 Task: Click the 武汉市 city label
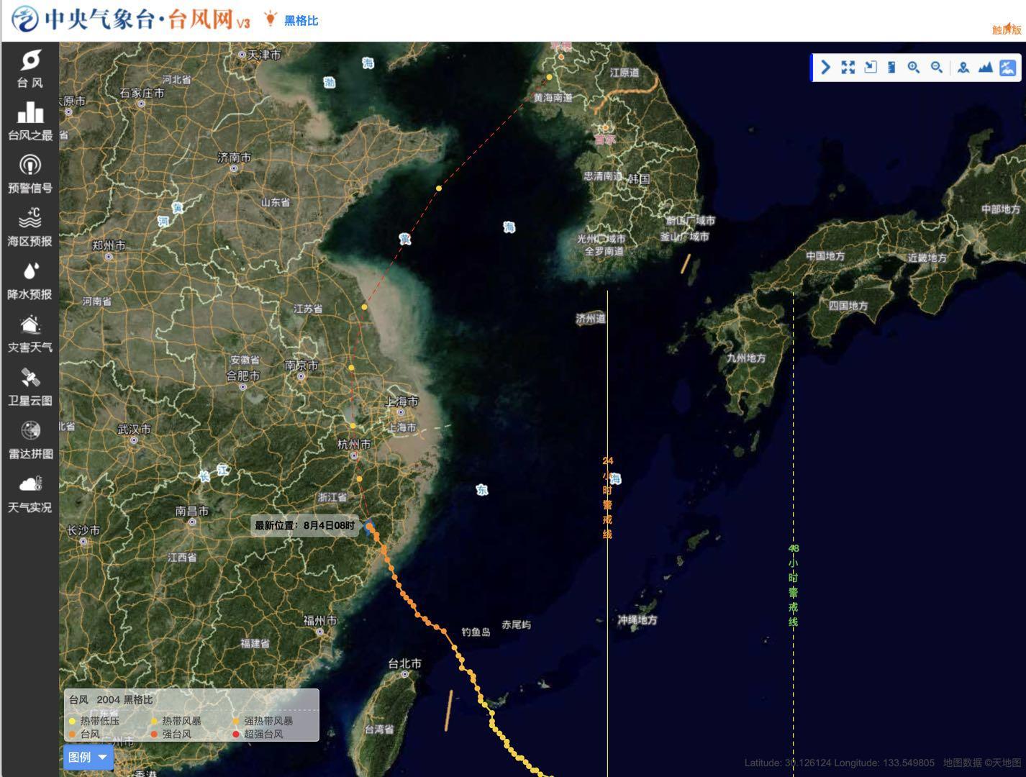(134, 429)
